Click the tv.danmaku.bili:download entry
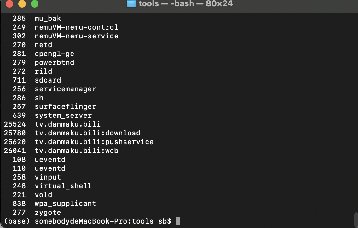358x228 pixels. click(x=87, y=133)
